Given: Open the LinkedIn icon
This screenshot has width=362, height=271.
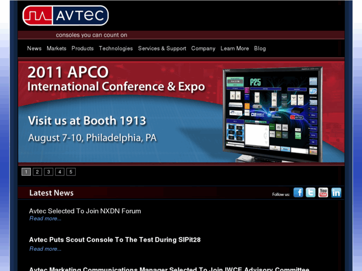Looking at the screenshot, I should coord(336,192).
